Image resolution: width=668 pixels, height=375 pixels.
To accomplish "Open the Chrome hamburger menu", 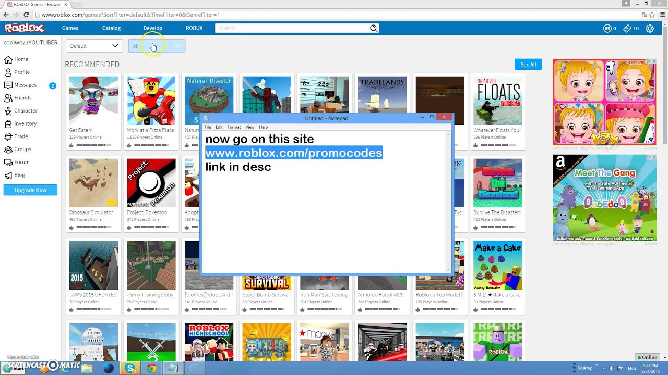I will 662,15.
